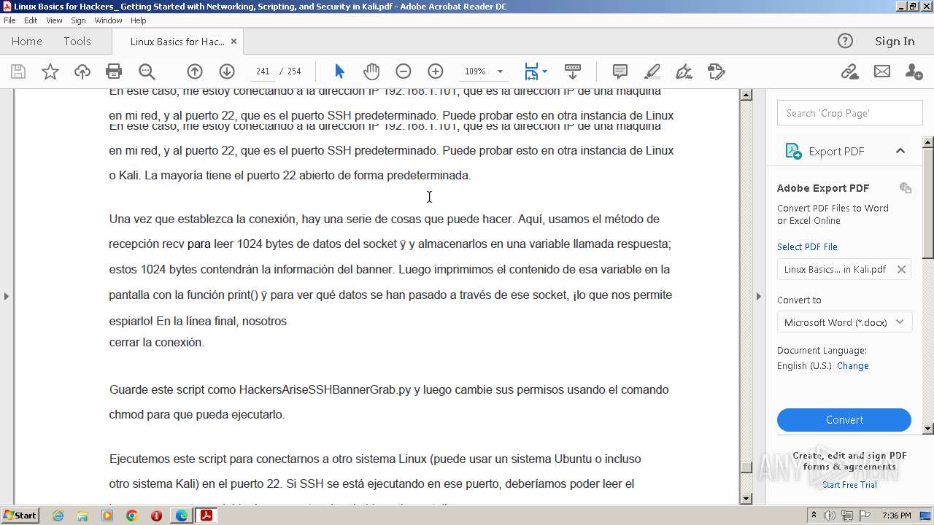Choose the selection arrow tool
The height and width of the screenshot is (525, 934).
pyautogui.click(x=339, y=71)
